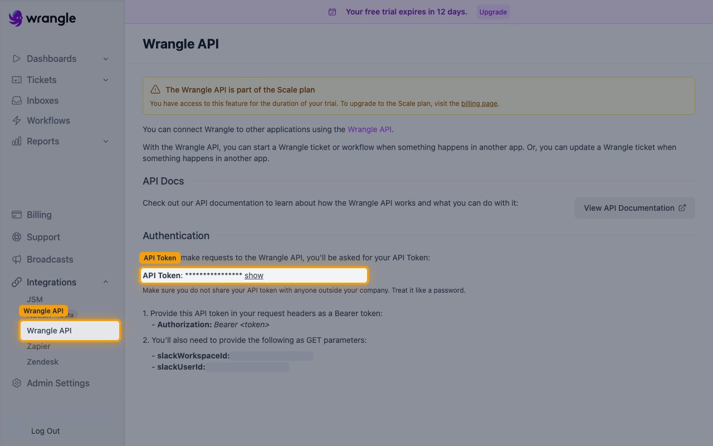Click the Upgrade button in the trial banner
Screen dimensions: 713x446
click(x=493, y=12)
